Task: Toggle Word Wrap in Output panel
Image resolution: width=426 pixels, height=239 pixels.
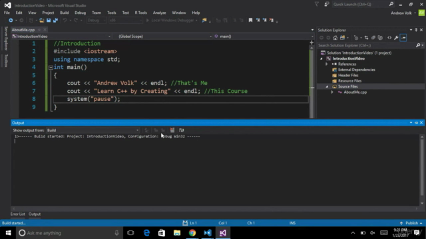Action: pos(181,130)
